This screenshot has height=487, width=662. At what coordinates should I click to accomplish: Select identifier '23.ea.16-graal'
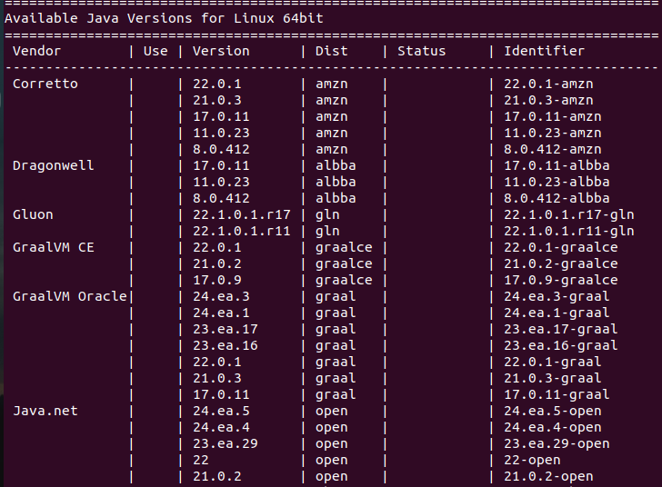tap(561, 345)
